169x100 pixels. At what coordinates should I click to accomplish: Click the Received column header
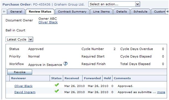pos(72,78)
